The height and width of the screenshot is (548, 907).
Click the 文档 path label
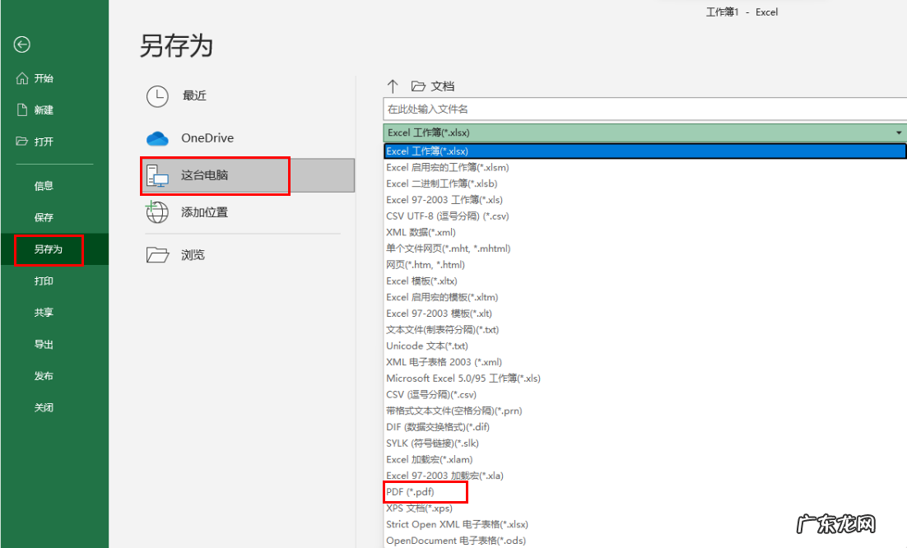pos(443,86)
